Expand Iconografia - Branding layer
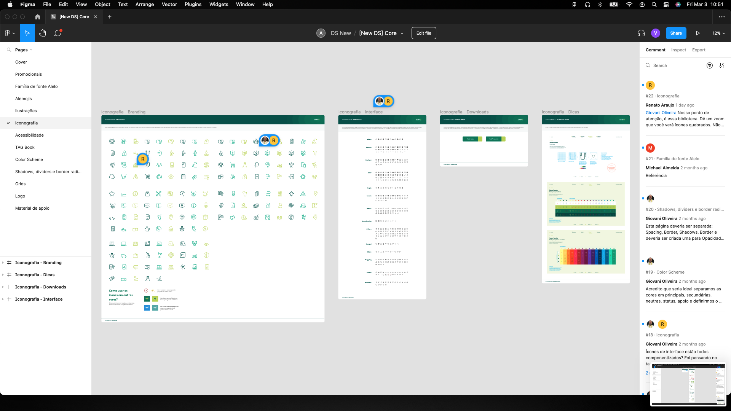This screenshot has width=731, height=411. pos(3,263)
